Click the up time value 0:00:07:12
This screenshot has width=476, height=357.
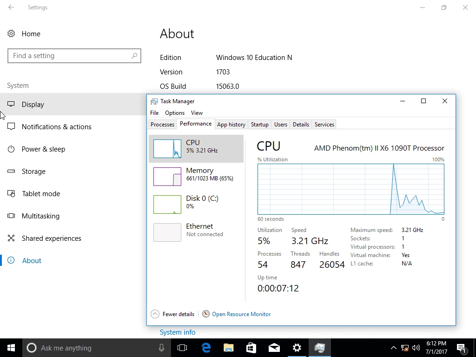278,288
